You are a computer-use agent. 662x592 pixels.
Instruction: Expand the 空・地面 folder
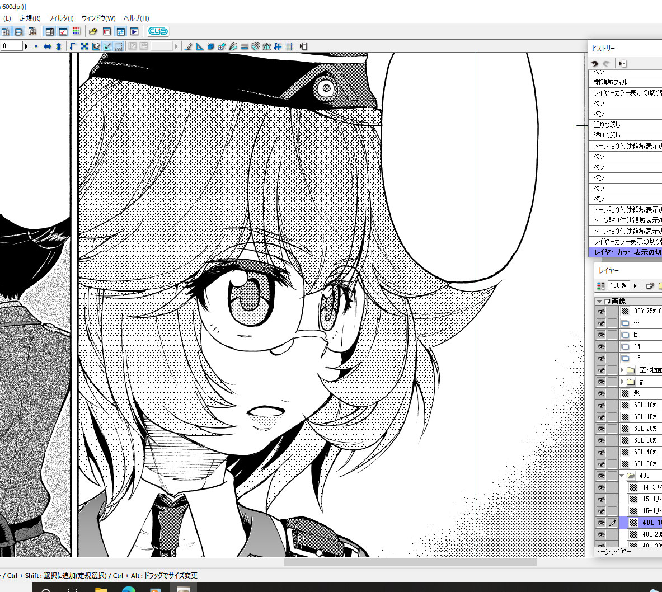(622, 370)
